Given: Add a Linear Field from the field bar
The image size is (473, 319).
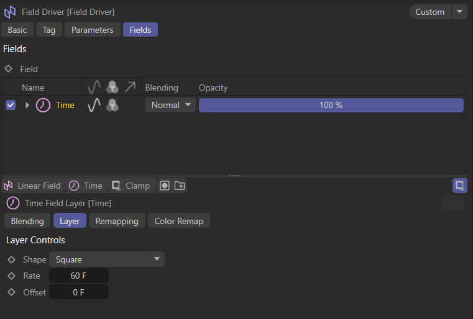Looking at the screenshot, I should click(x=33, y=186).
